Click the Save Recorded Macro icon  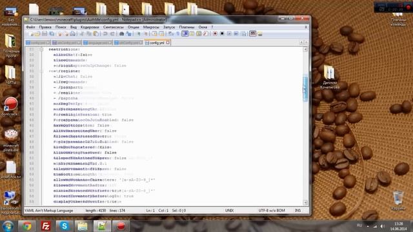pos(244,34)
